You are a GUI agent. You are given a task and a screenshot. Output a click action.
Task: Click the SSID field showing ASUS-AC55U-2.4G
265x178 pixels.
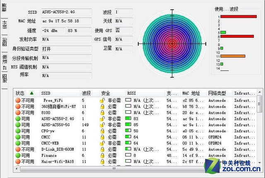pos(66,12)
